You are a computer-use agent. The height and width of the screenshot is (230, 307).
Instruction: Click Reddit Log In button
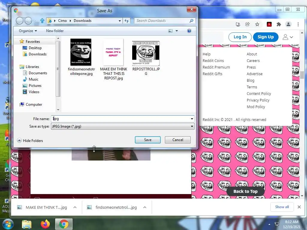[x=240, y=37]
